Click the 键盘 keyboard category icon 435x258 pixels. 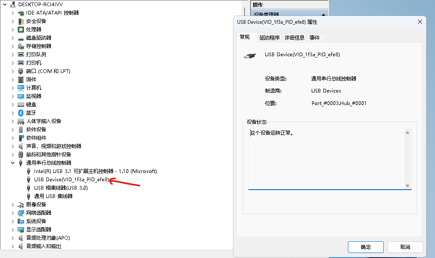21,105
